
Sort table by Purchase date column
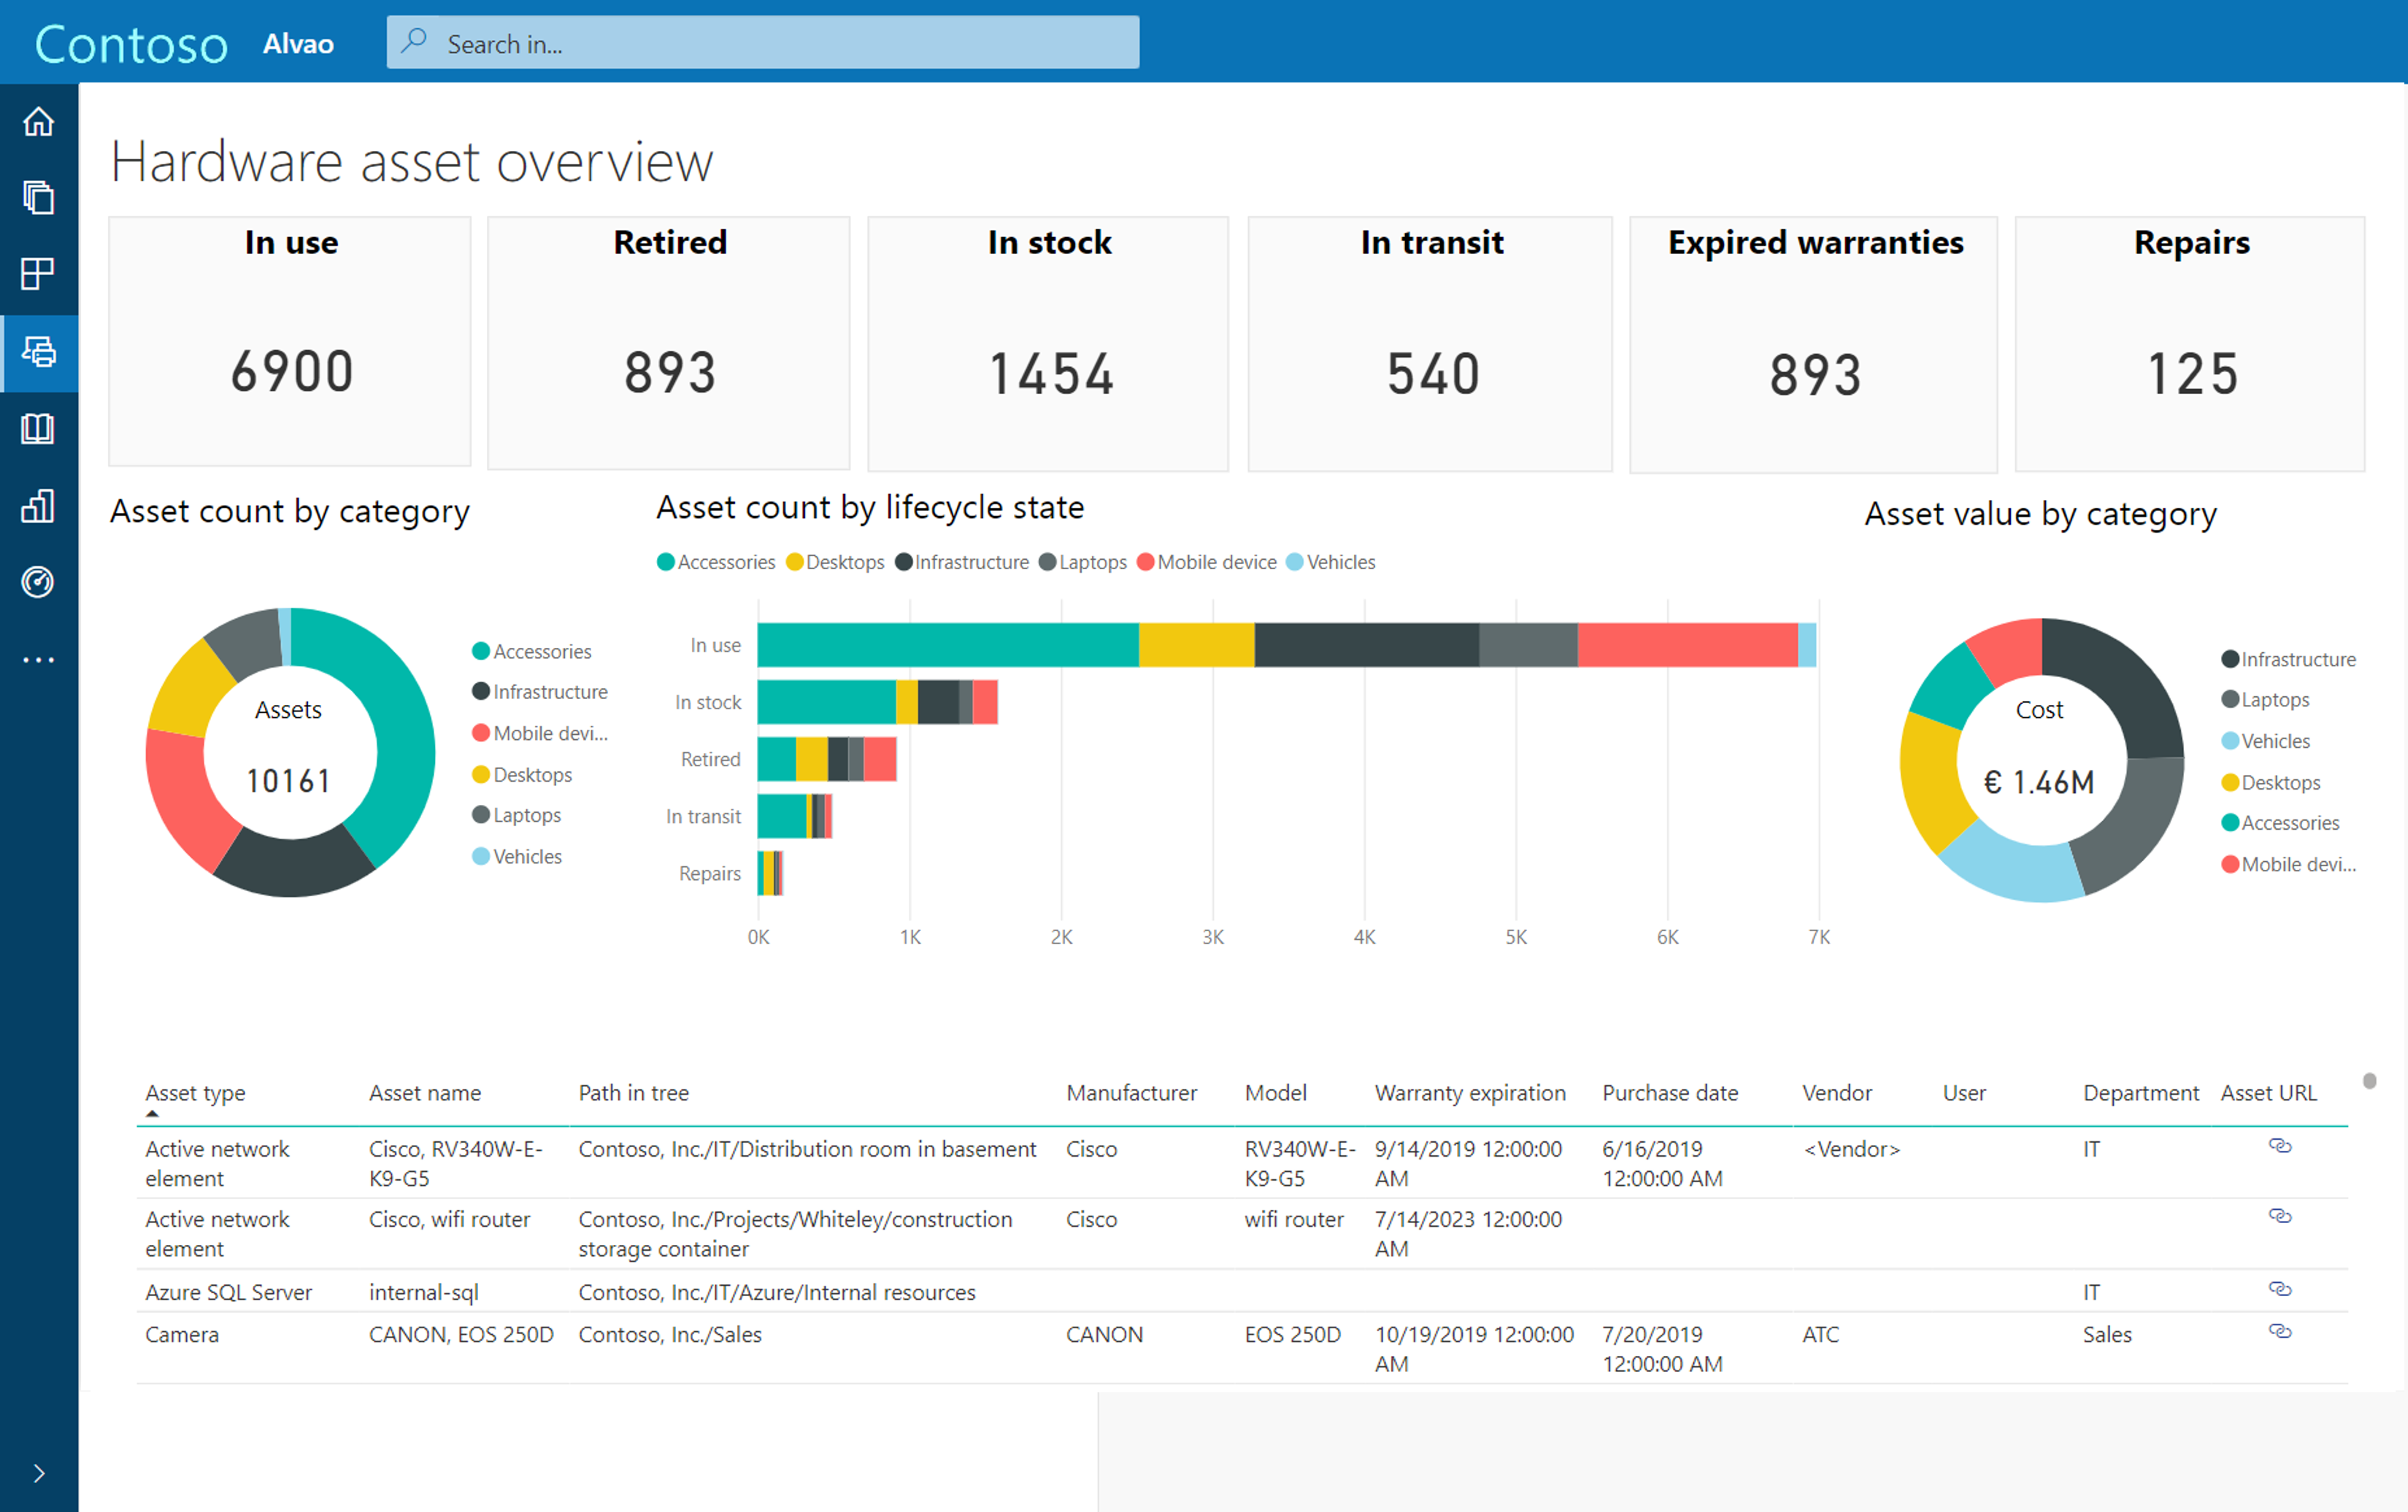point(1670,1093)
